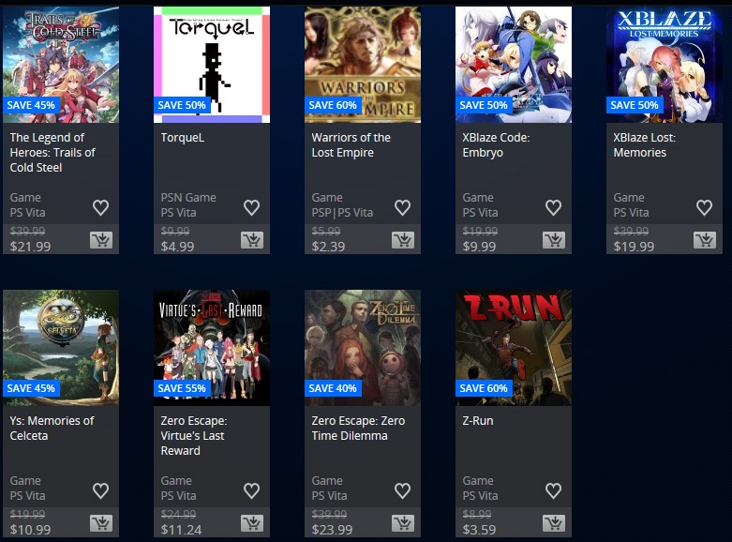Add Zero Time Dilemma to cart
The image size is (732, 542).
pyautogui.click(x=403, y=523)
